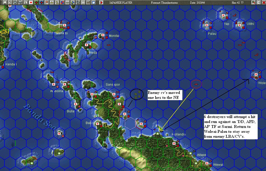This screenshot has height=171, width=266.
Task: Select the red ship task force east of Morotai
Action: pyautogui.click(x=109, y=45)
